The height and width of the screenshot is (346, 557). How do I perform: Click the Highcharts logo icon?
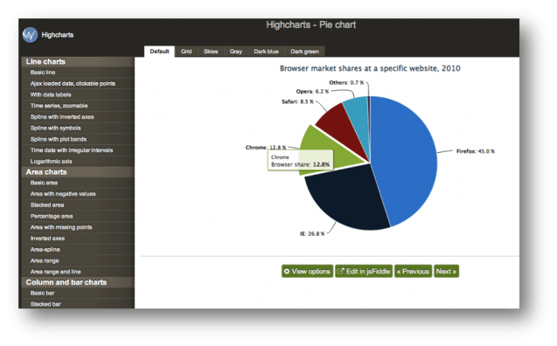30,35
